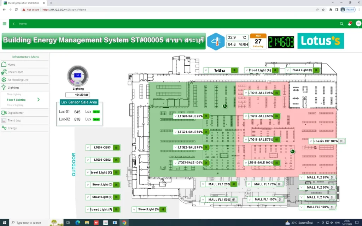Screen dimensions: 362x226
Task: Expand the LTG04-CBS3 dropdown arrow
Action: coord(88,148)
